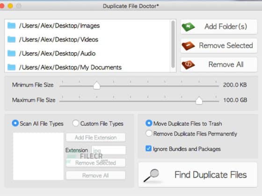Click the Minimum File Size slider thumb

[96, 85]
